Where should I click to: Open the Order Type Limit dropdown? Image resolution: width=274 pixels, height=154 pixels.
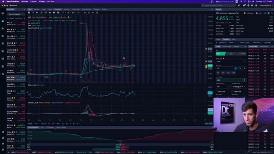(x=231, y=61)
